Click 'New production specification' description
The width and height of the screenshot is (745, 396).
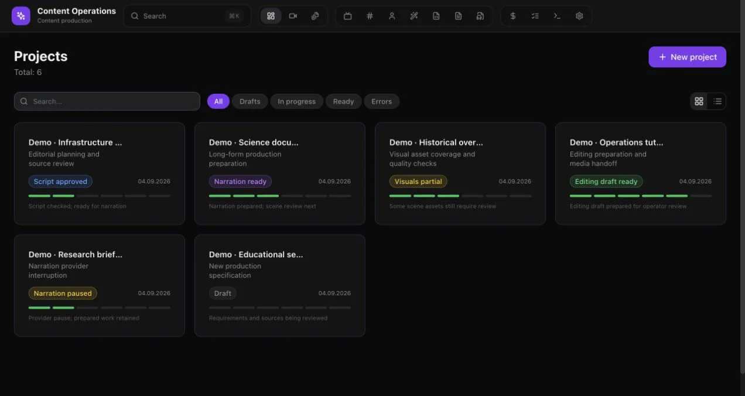pos(235,271)
